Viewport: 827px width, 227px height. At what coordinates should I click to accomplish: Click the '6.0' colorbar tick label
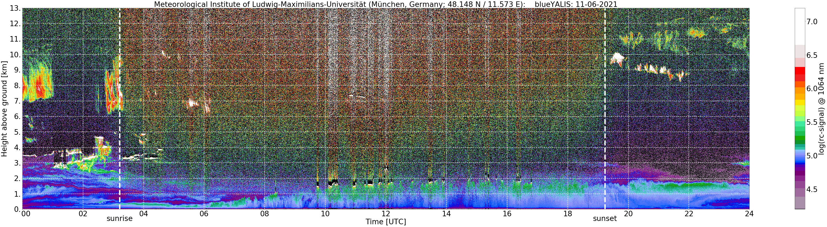pyautogui.click(x=812, y=89)
